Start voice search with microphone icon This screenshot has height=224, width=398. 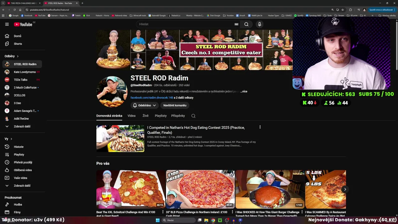(260, 24)
